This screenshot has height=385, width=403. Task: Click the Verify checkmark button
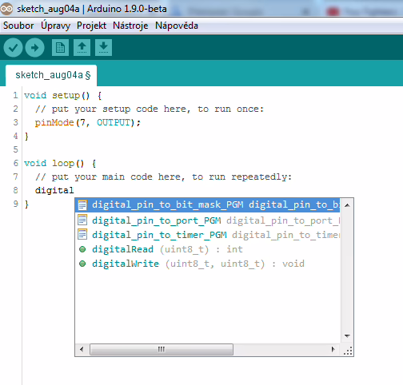point(13,48)
